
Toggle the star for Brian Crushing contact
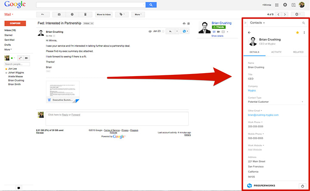tap(298, 32)
